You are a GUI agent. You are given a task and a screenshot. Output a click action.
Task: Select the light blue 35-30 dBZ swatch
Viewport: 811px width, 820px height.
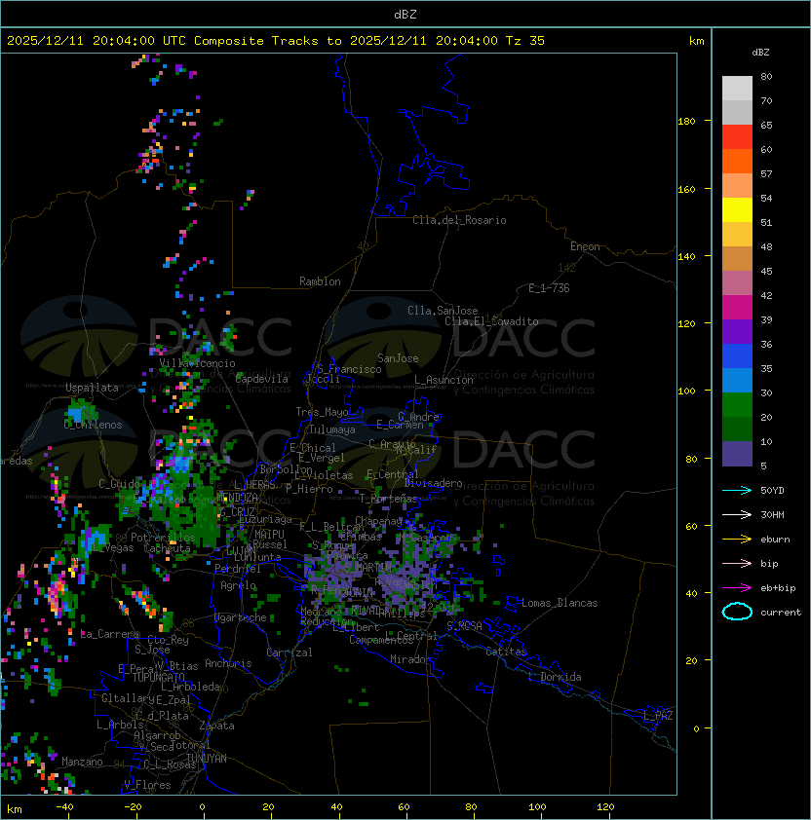click(737, 380)
